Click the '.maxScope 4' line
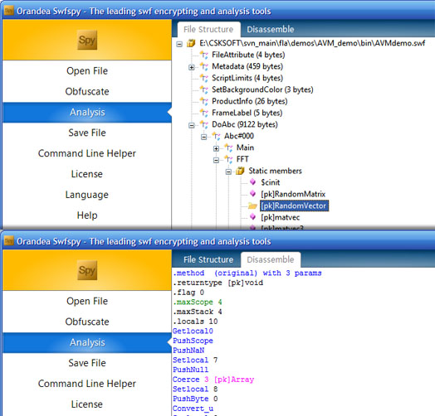Image resolution: width=435 pixels, height=416 pixels. point(198,302)
